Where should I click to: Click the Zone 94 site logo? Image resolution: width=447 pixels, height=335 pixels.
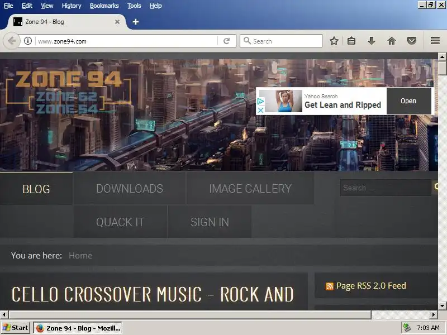[68, 92]
